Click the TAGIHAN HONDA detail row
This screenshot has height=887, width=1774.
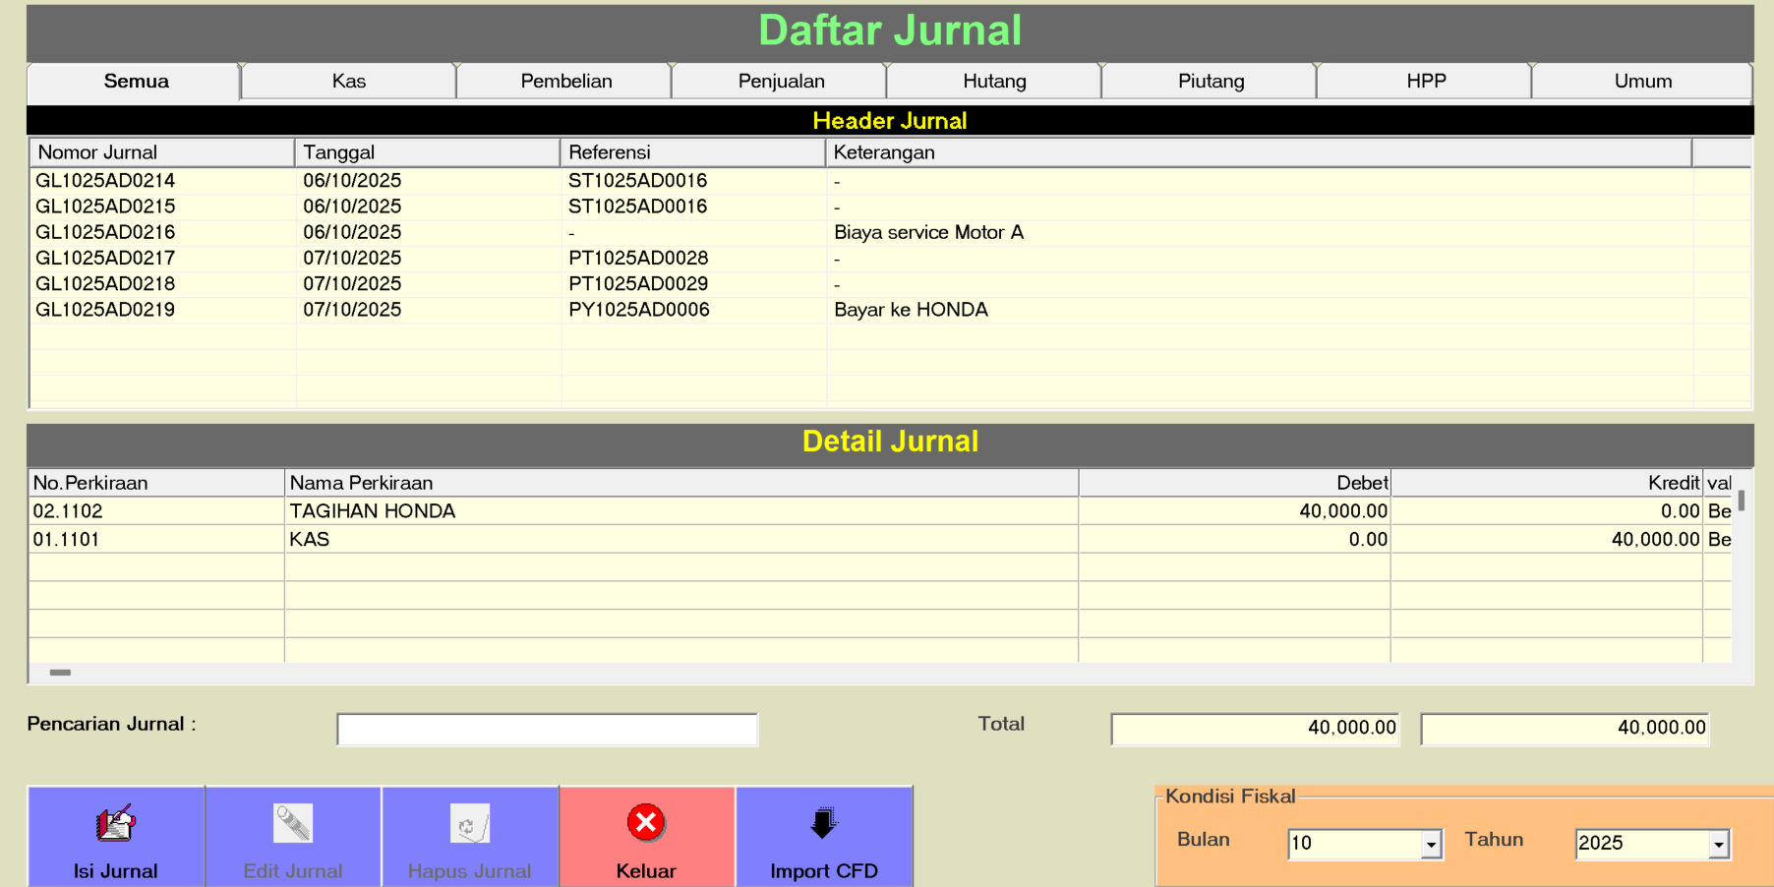[372, 511]
